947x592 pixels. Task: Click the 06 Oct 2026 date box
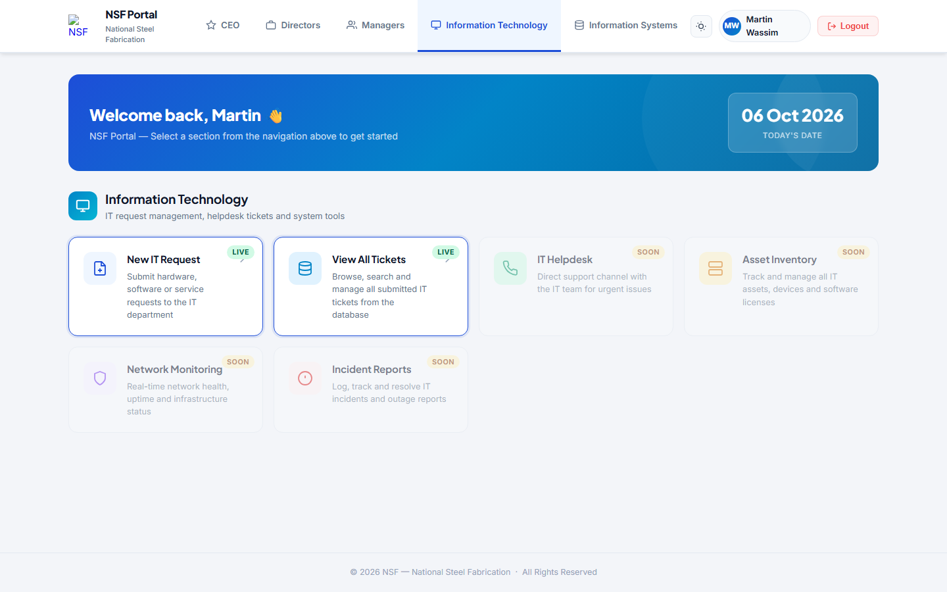click(x=792, y=122)
